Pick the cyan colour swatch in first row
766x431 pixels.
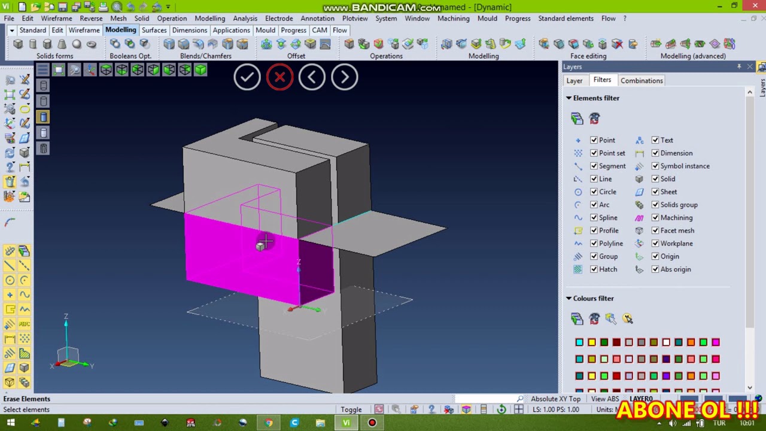579,342
